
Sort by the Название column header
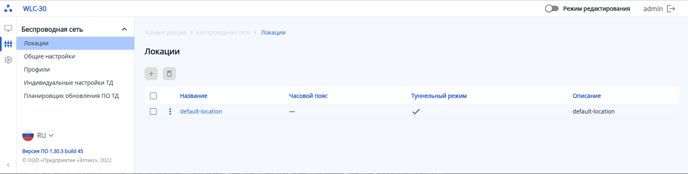pyautogui.click(x=194, y=96)
